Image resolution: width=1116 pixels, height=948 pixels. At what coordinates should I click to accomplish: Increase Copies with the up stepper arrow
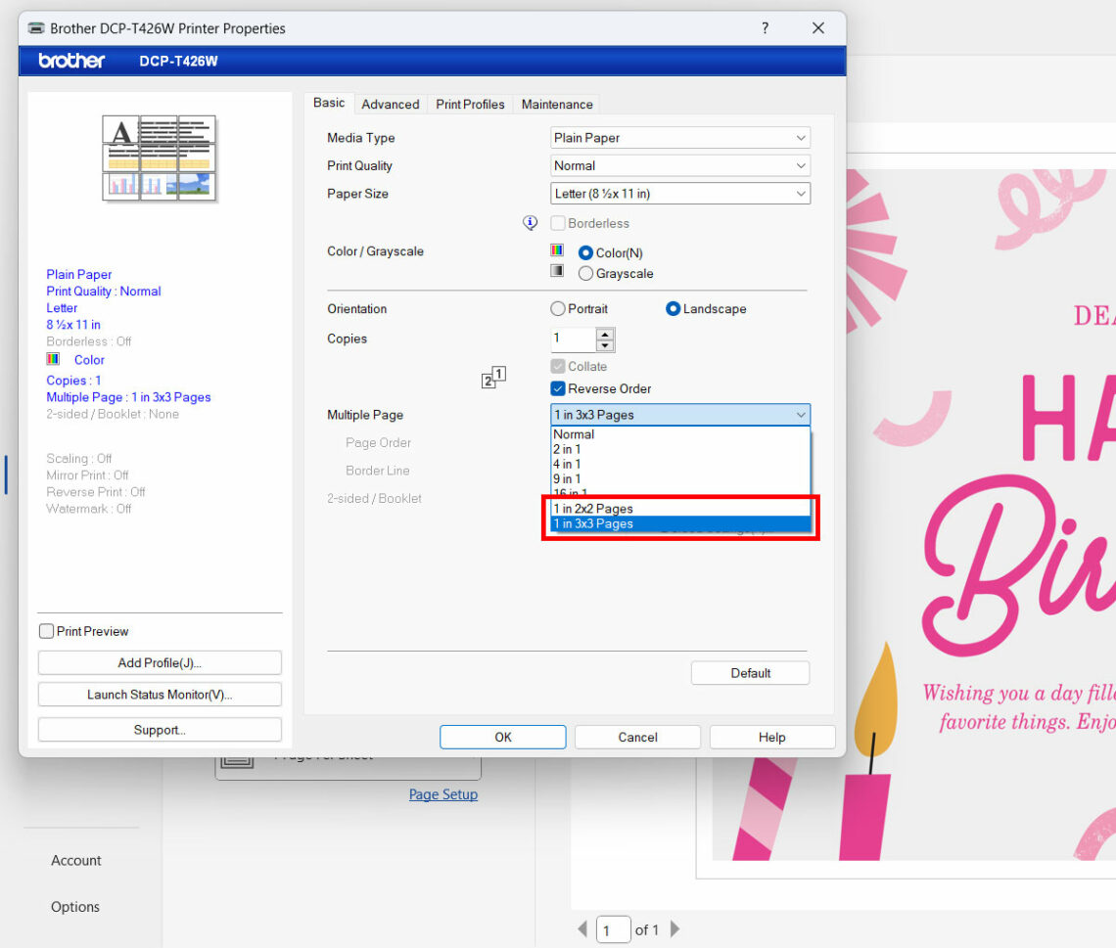tap(605, 335)
